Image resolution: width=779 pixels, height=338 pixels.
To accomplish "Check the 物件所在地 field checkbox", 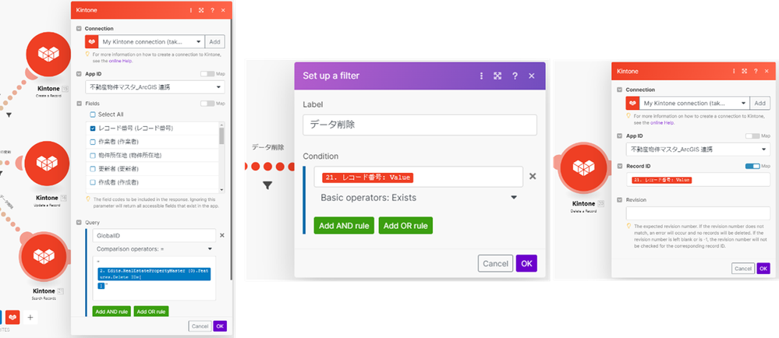I will coord(93,155).
